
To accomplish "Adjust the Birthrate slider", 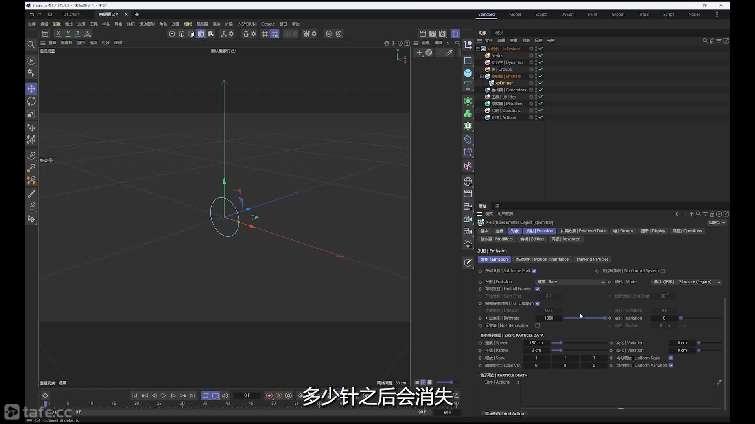I will 585,318.
